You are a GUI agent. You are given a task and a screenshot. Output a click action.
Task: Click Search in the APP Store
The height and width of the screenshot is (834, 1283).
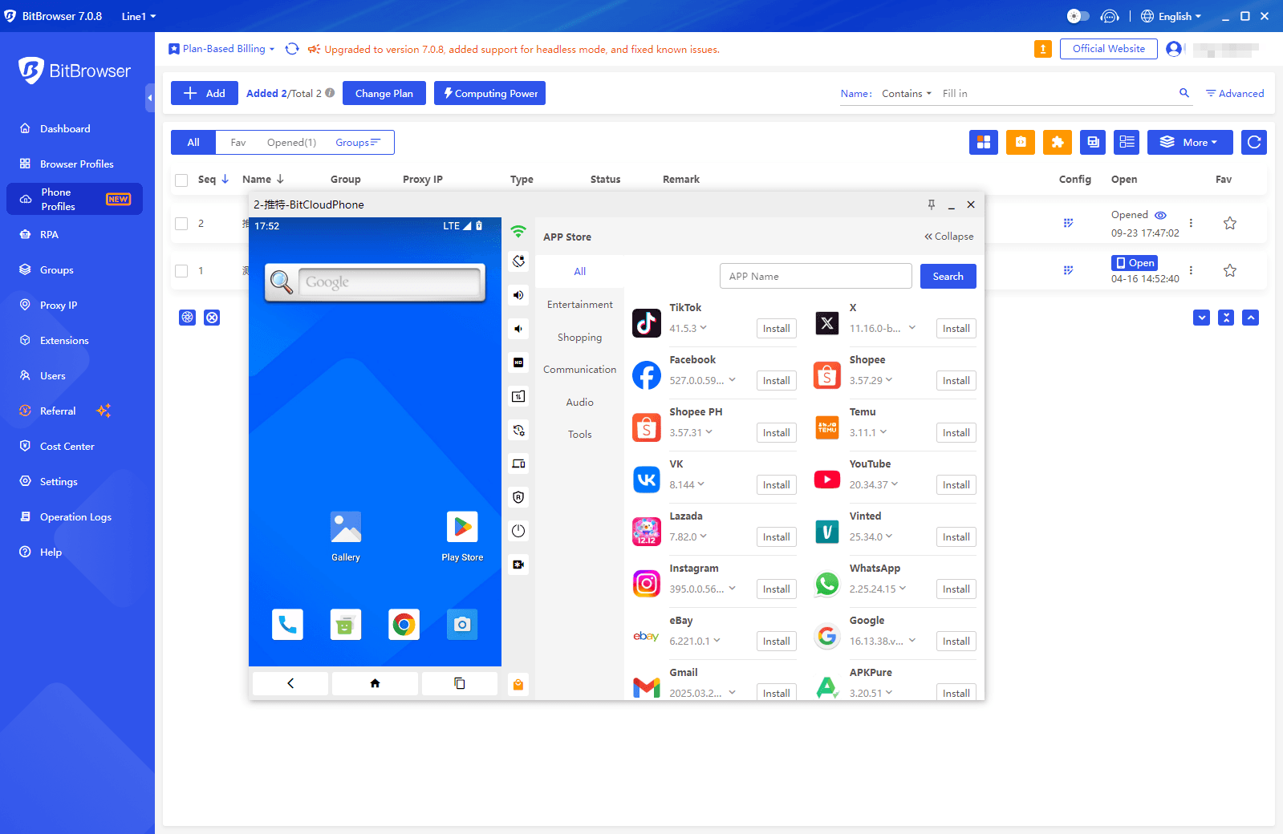(948, 276)
